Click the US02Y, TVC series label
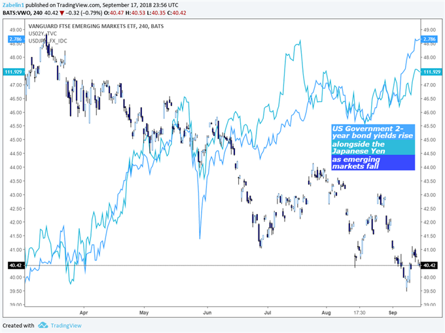 (x=43, y=33)
